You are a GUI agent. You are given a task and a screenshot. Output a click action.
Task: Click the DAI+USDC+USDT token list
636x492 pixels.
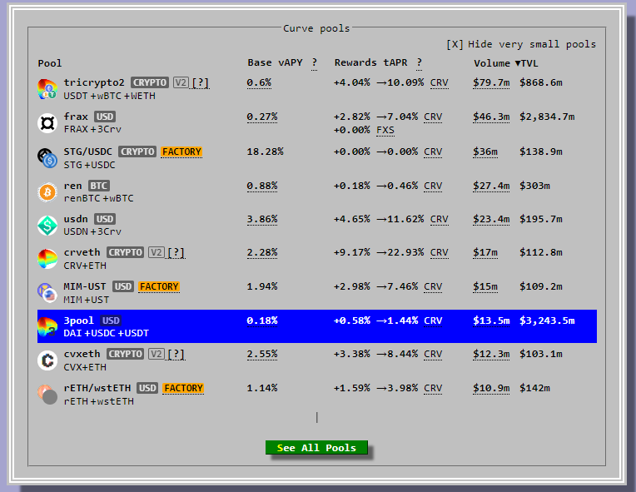click(x=107, y=333)
